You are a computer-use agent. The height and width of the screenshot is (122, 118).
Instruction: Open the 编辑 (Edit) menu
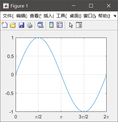22,16
